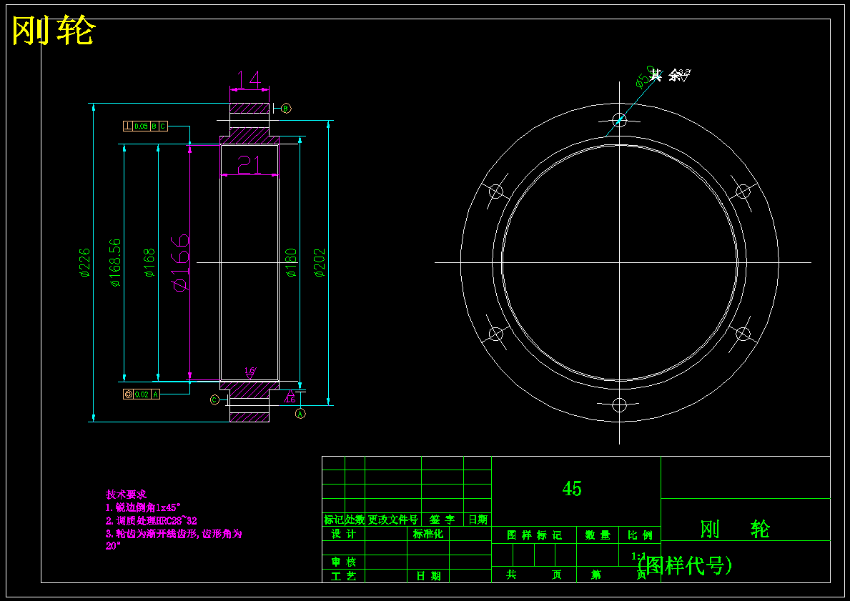Select the 技术要求 heading
The width and height of the screenshot is (850, 601).
click(127, 495)
